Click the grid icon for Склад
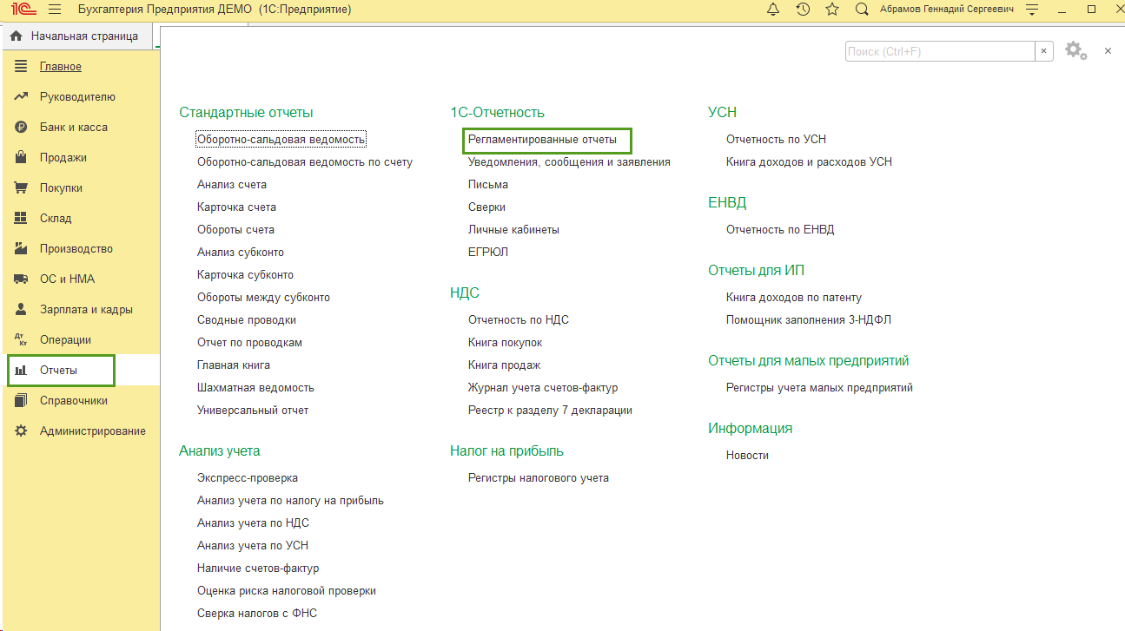1125x631 pixels. coord(22,218)
